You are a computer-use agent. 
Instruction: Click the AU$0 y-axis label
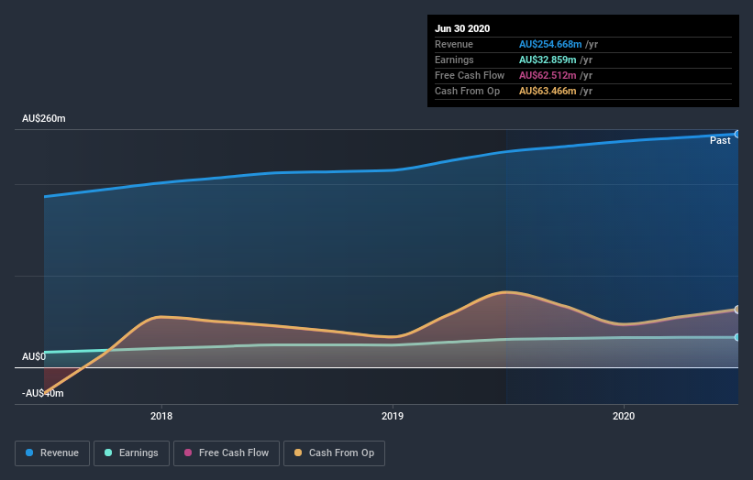pos(34,356)
